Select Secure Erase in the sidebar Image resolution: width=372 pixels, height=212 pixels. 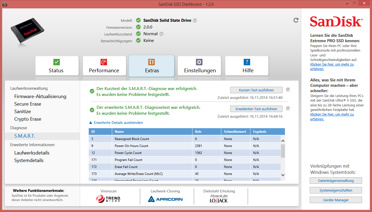[x=28, y=104]
